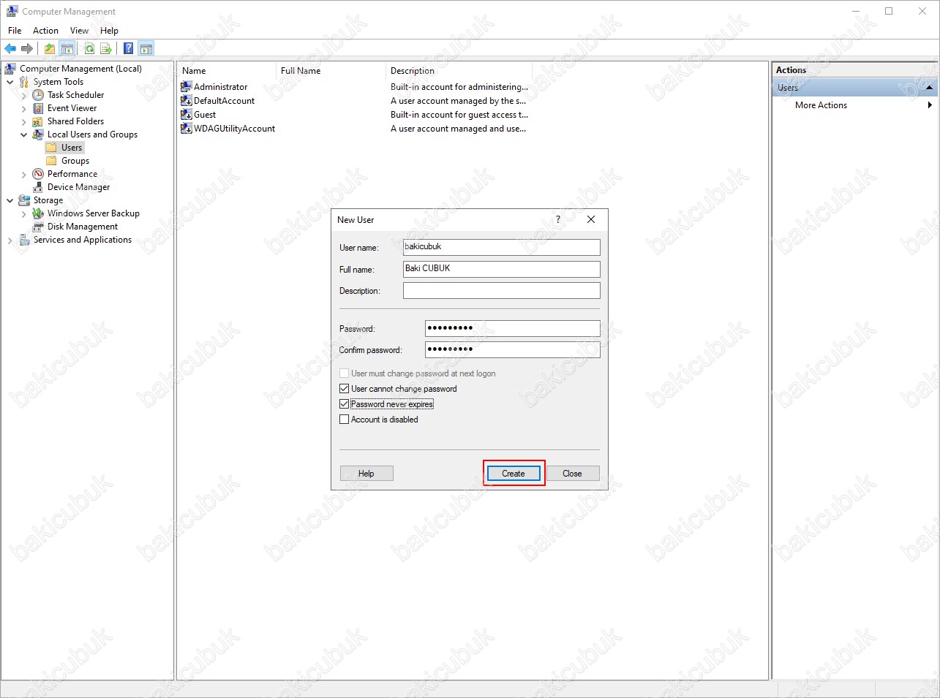Click the Refresh toolbar icon
Image resolution: width=940 pixels, height=698 pixels.
click(89, 49)
